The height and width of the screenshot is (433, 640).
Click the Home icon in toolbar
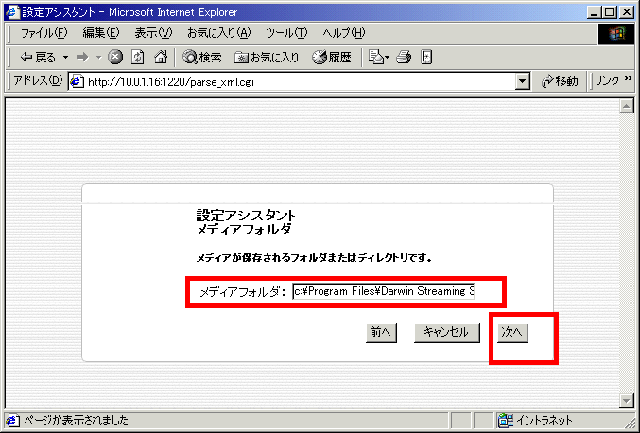pos(161,58)
